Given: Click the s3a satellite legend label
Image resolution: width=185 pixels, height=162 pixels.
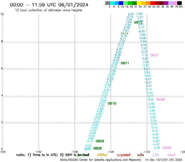Looking at the screenshot, I should coord(140,155).
